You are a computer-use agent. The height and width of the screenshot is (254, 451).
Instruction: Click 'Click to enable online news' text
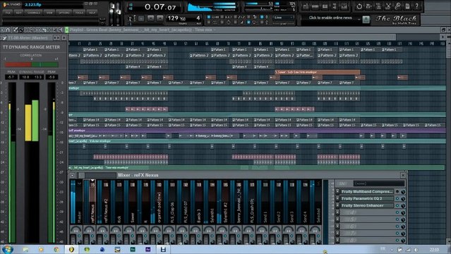[x=330, y=18]
